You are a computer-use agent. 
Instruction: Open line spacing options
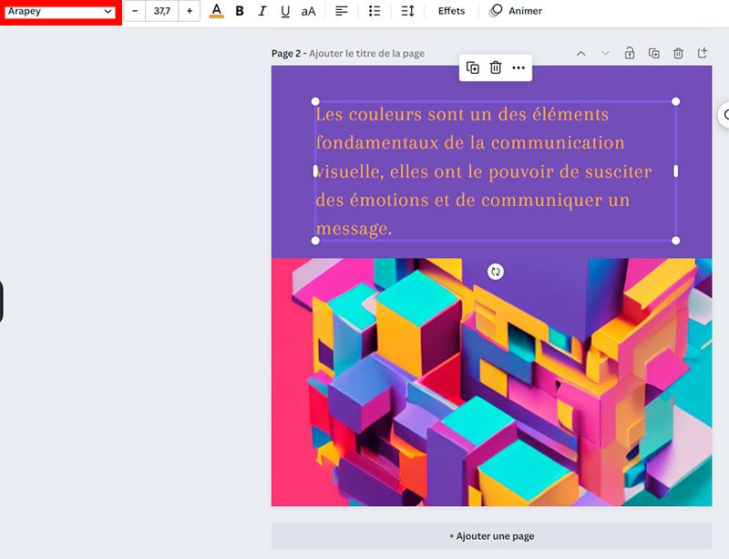[407, 11]
